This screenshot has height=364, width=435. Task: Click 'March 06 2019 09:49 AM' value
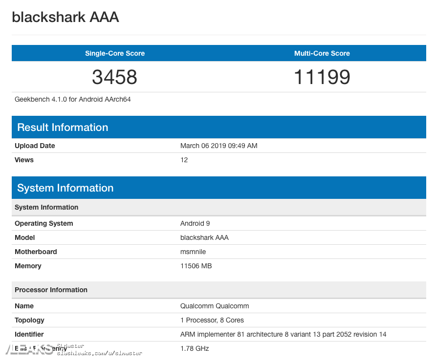pyautogui.click(x=219, y=146)
